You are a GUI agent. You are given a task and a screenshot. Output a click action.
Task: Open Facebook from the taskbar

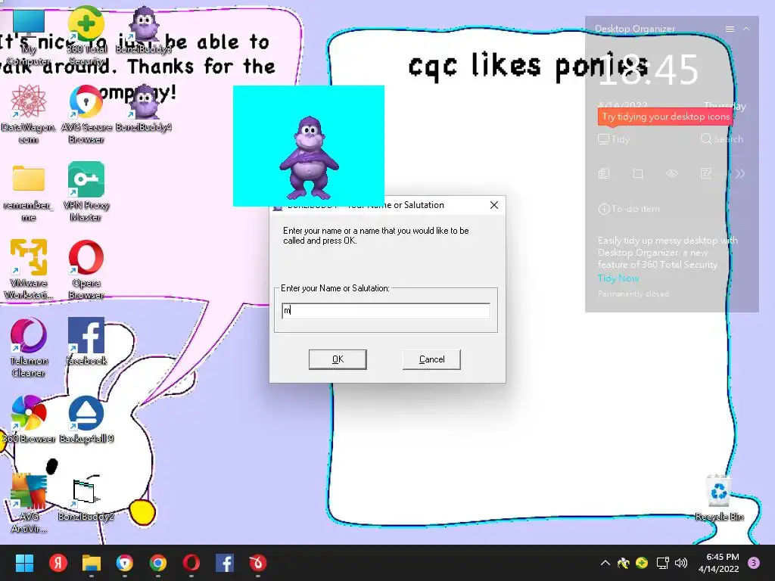(225, 563)
